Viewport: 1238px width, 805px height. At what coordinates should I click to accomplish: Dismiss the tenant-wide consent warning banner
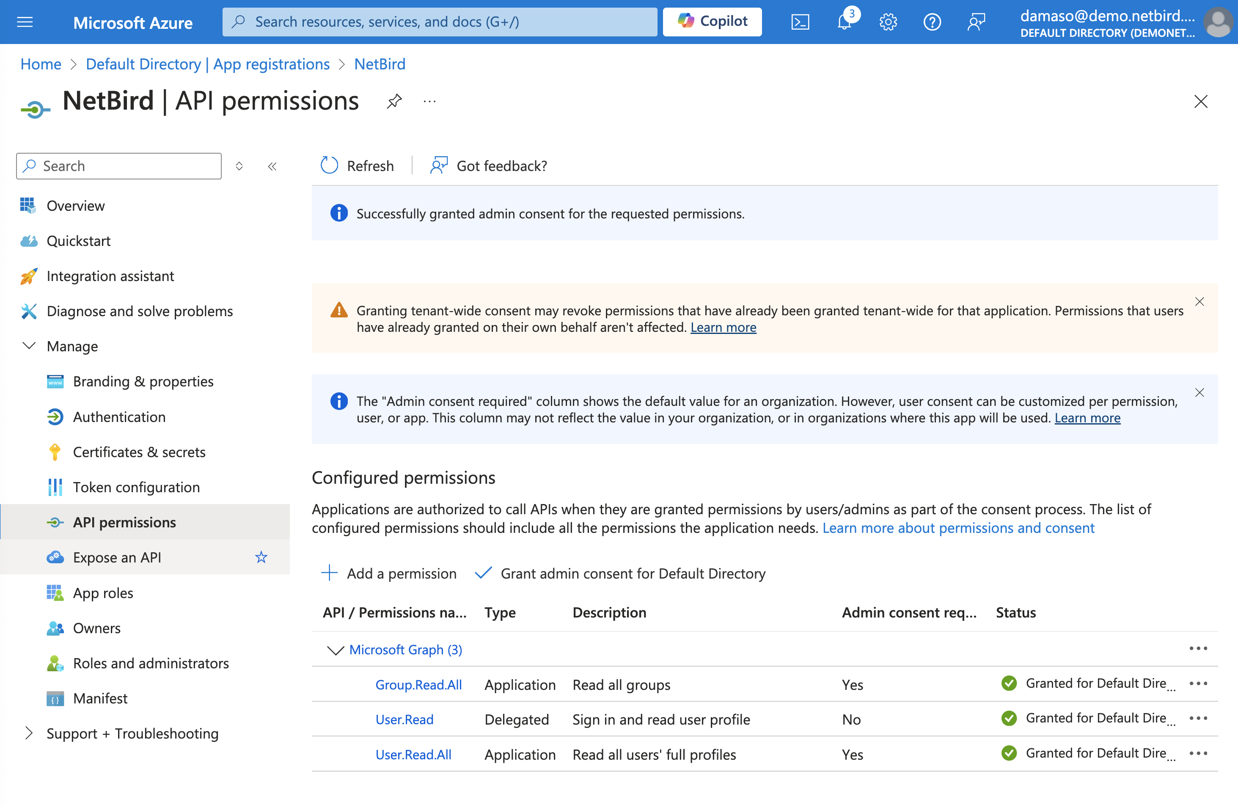click(1200, 301)
